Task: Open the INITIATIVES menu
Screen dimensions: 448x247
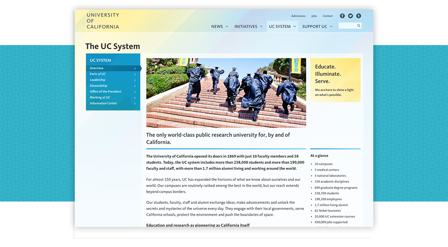Action: pyautogui.click(x=246, y=26)
